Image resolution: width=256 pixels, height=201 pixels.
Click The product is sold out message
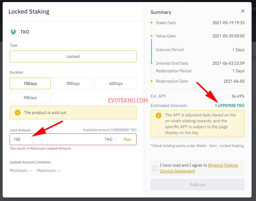coord(46,113)
